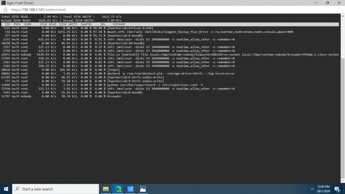Screen dimensions: 345x194
Task: Open File Explorer from the taskbar
Action: coord(106,189)
